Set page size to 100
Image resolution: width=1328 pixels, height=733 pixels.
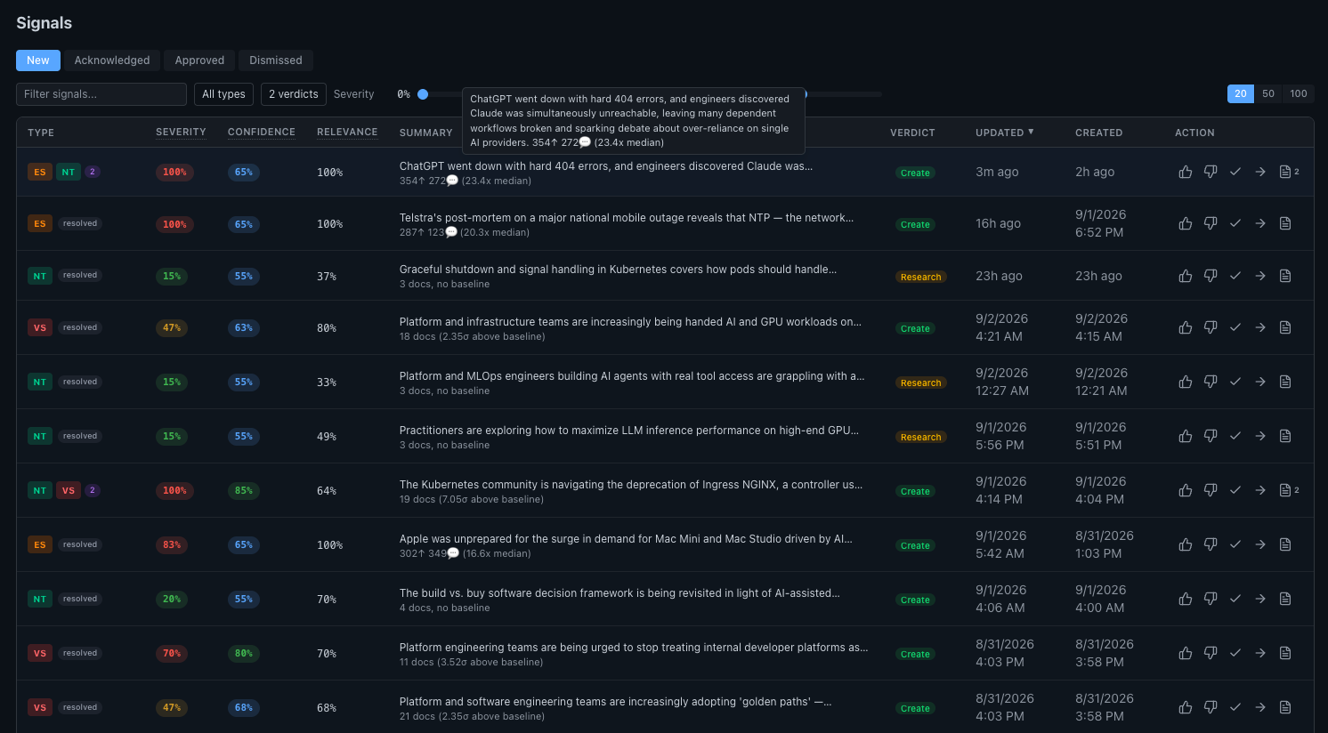tap(1299, 93)
